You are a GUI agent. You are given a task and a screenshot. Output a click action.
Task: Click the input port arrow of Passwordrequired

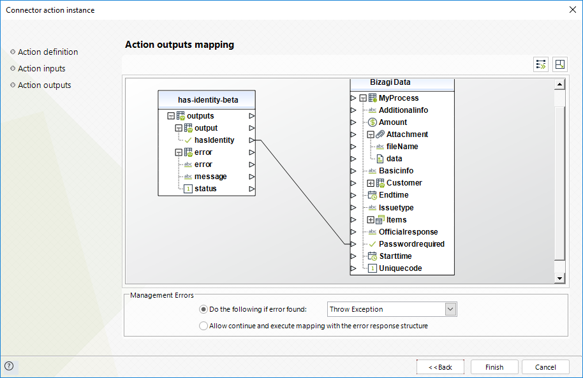tap(353, 244)
